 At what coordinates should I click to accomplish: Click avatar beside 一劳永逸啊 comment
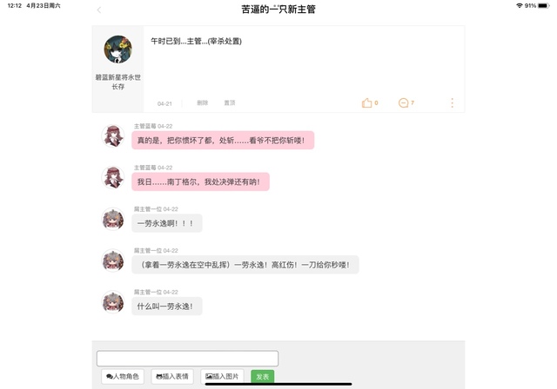(x=113, y=220)
